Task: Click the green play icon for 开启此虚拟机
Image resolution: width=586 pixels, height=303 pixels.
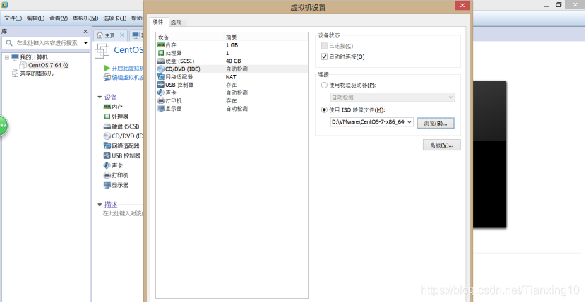Action: pyautogui.click(x=107, y=68)
